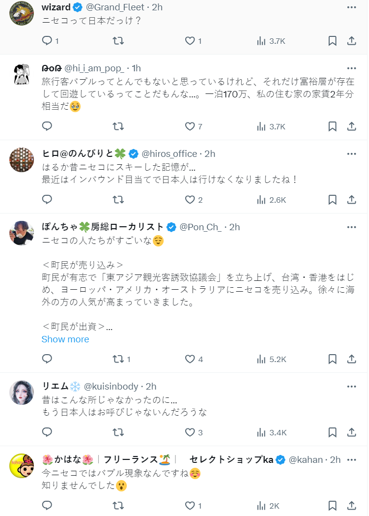369x516 pixels.
Task: View analytics on hiros_office tweet
Action: [271, 199]
